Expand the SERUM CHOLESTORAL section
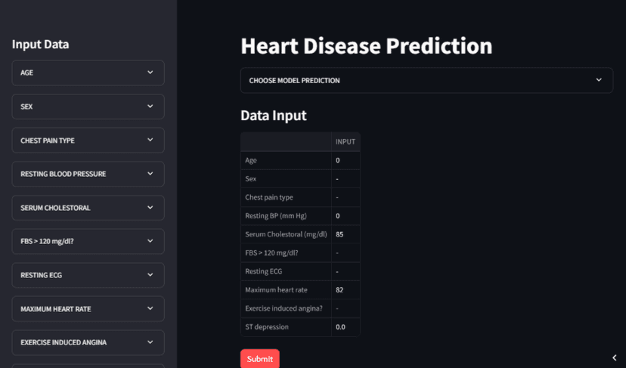626x368 pixels. pos(88,208)
